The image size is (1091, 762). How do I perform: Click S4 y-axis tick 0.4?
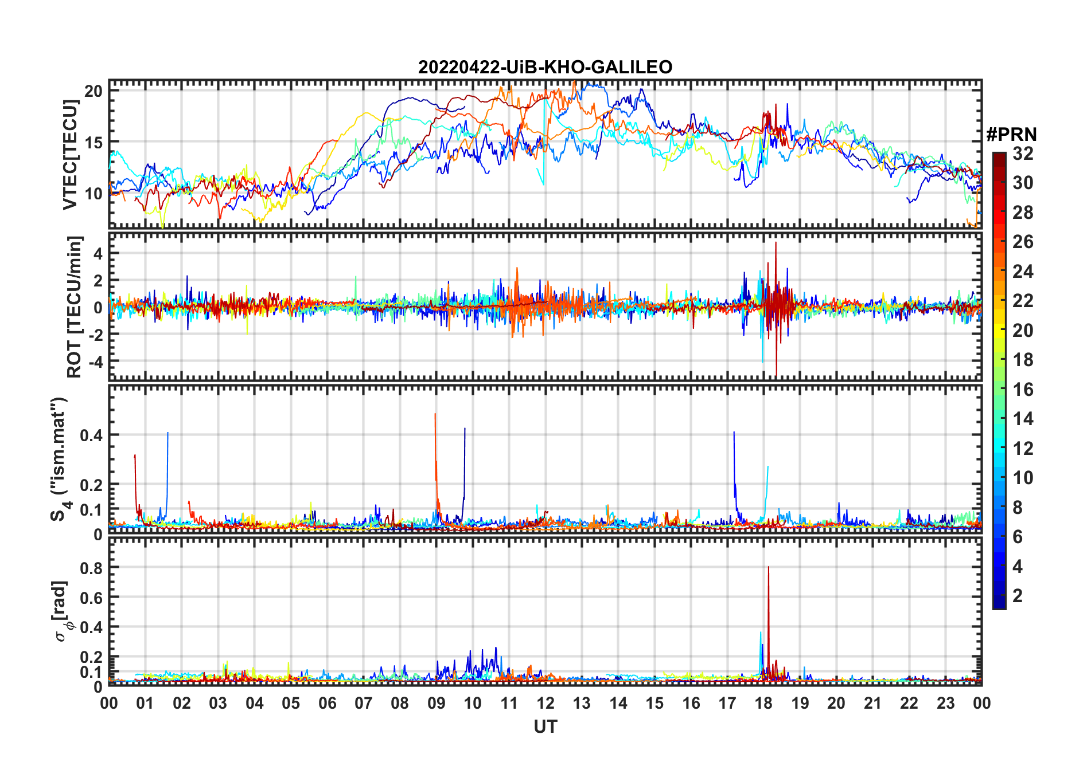pos(92,435)
